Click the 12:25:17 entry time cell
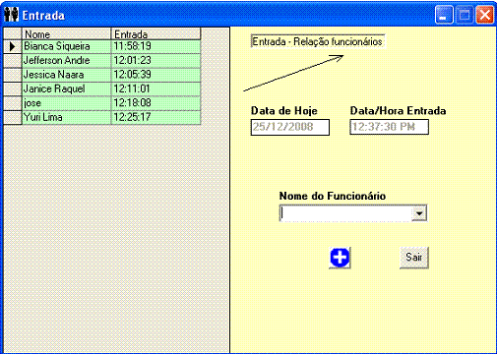This screenshot has height=354, width=497. point(155,117)
